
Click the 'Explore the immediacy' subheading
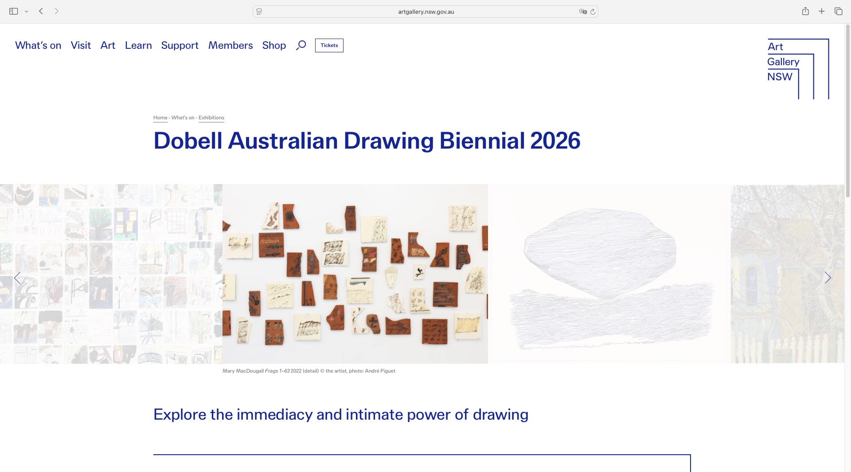(x=341, y=414)
